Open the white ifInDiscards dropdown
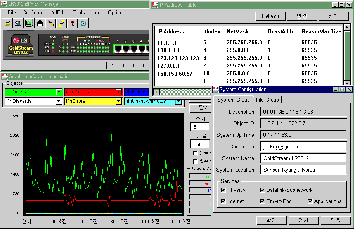 click(59, 101)
